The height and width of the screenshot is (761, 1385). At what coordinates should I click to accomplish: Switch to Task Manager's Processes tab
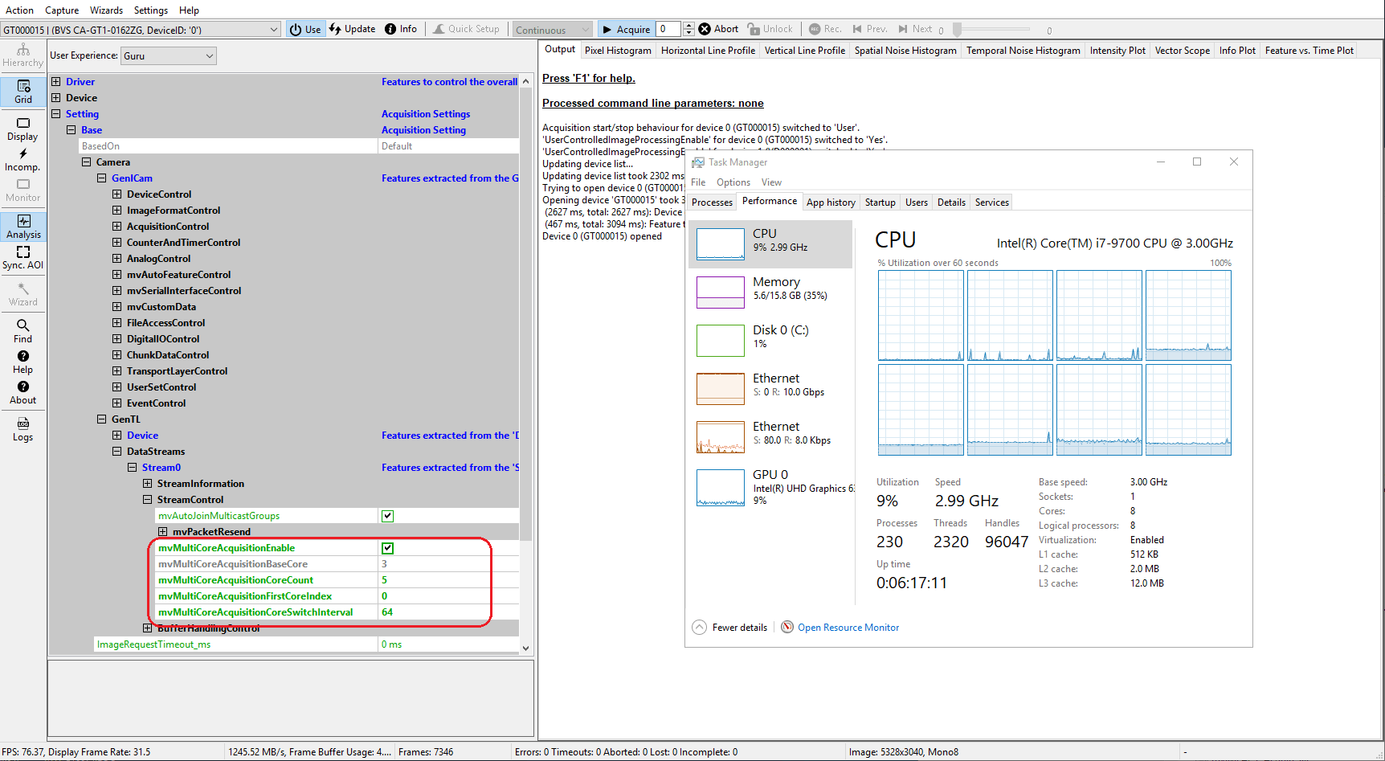pyautogui.click(x=710, y=202)
